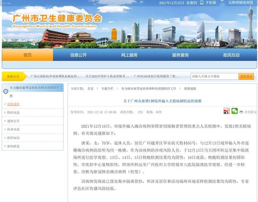
Task: Click the 最新公告 label
Action: click(x=13, y=76)
